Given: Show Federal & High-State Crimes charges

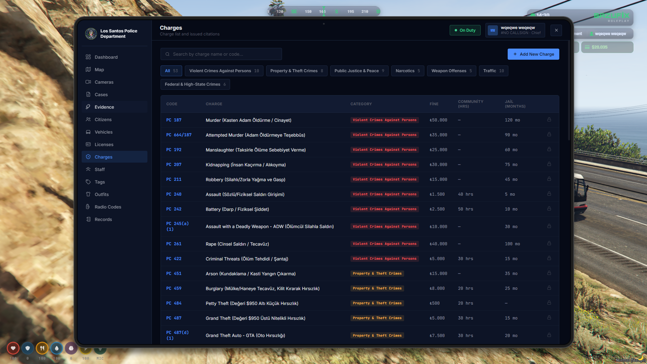Looking at the screenshot, I should (x=195, y=84).
